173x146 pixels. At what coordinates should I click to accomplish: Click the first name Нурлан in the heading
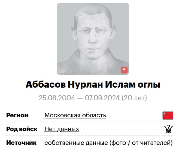click(85, 85)
